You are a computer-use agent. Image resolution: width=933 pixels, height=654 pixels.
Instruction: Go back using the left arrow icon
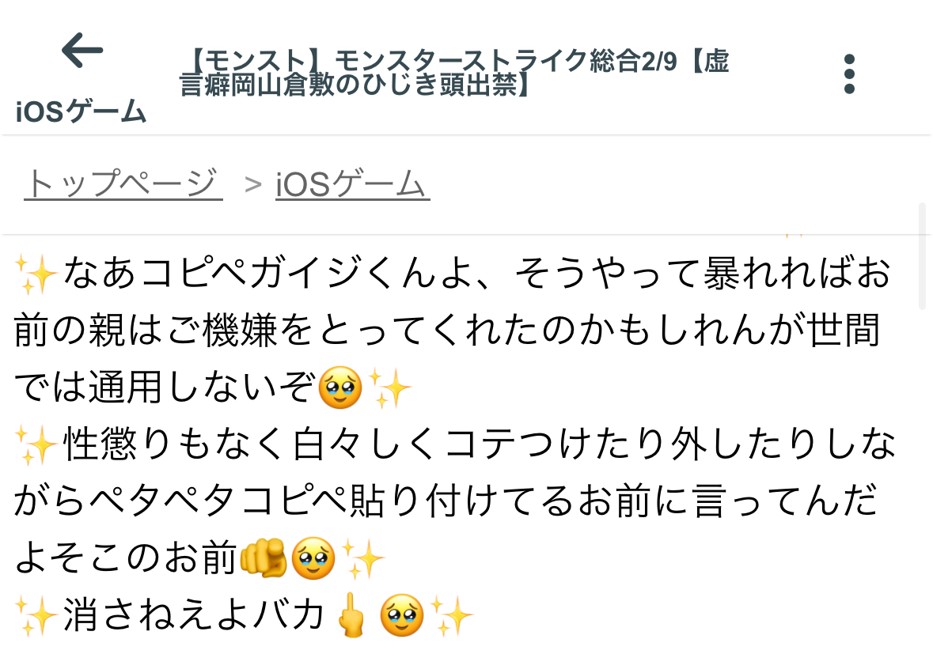(x=82, y=51)
